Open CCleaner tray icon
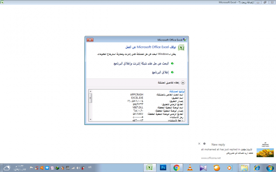 pyautogui.click(x=37, y=168)
